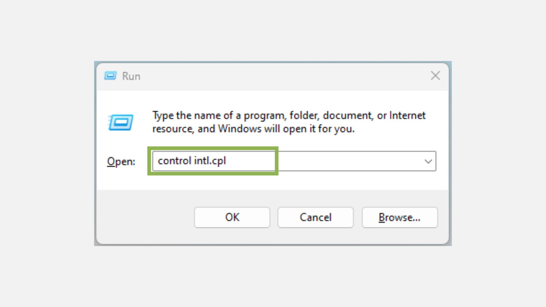Place cursor on "intl.cpl" text
This screenshot has height=307, width=546.
click(210, 161)
